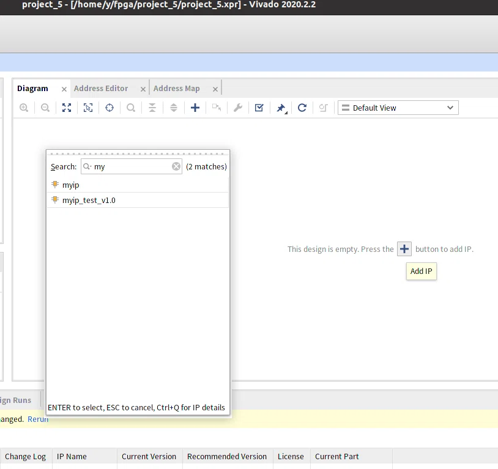Click the Toggle Pin icon
This screenshot has height=469, width=498.
pos(281,108)
